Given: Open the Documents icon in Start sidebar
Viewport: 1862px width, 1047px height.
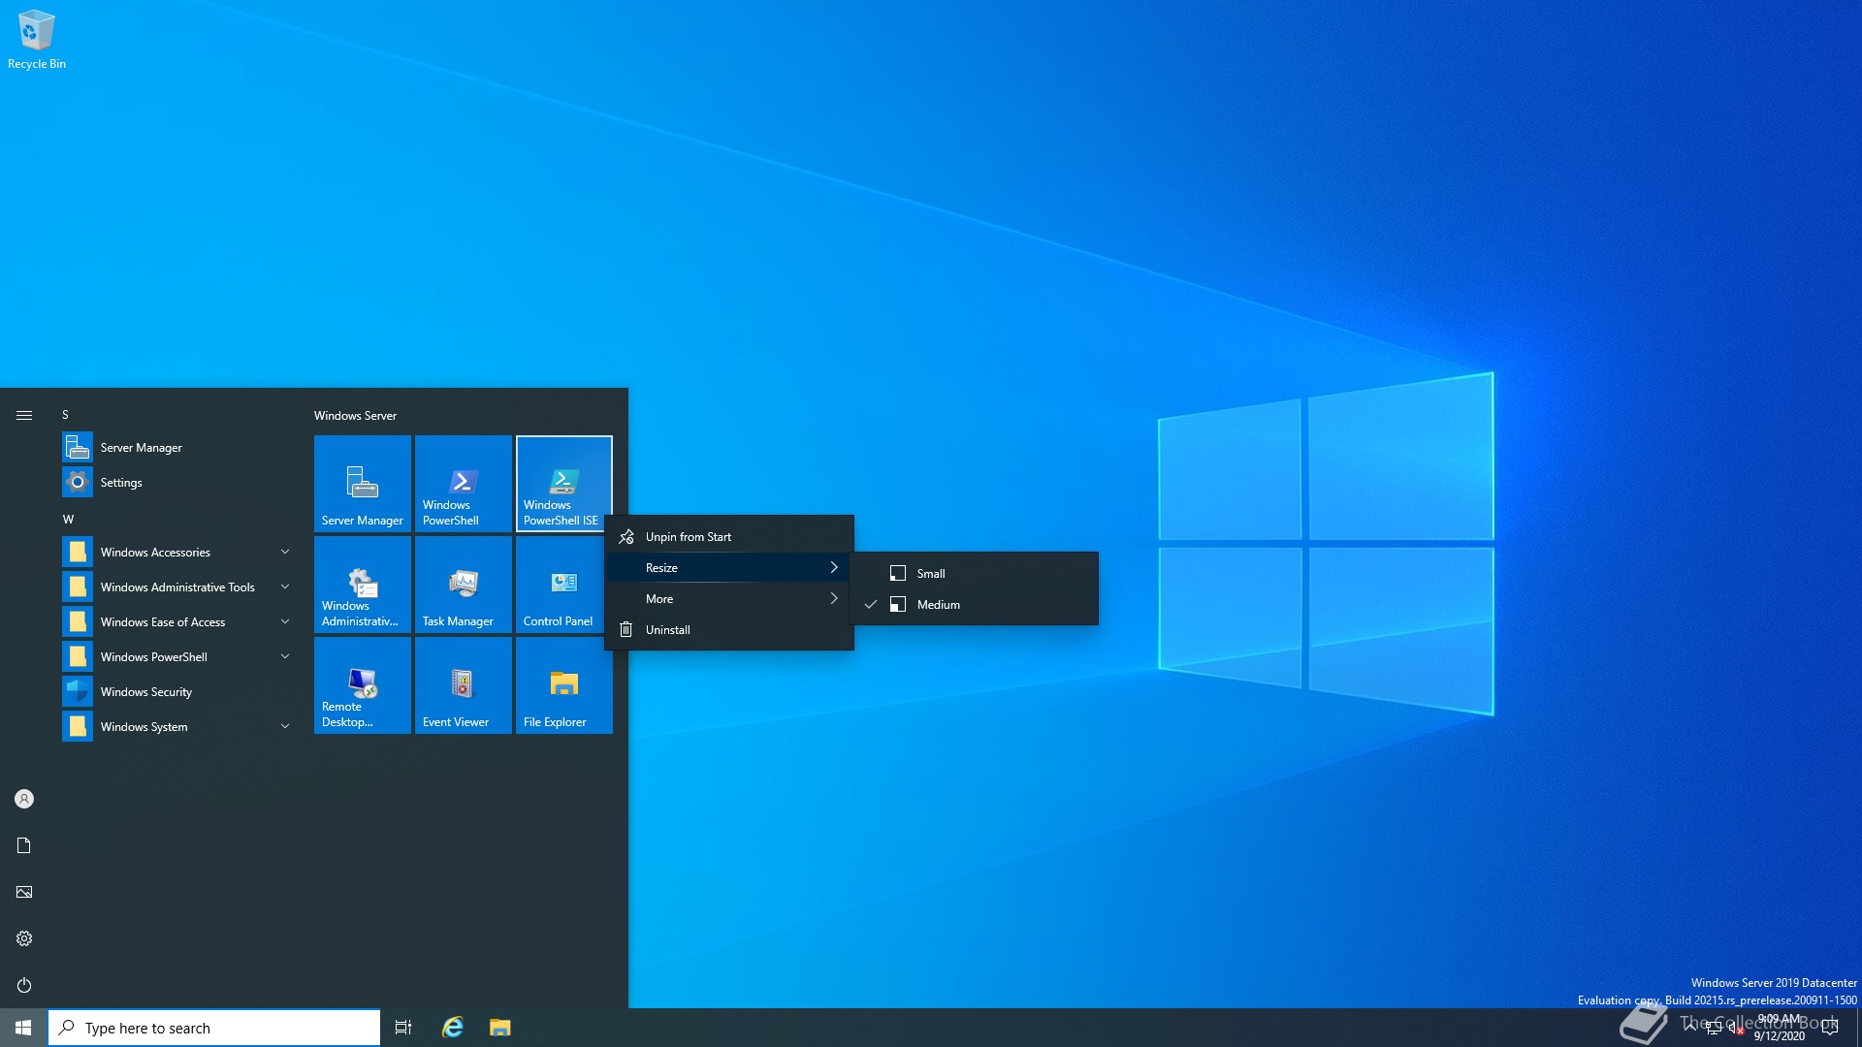Looking at the screenshot, I should click(24, 845).
